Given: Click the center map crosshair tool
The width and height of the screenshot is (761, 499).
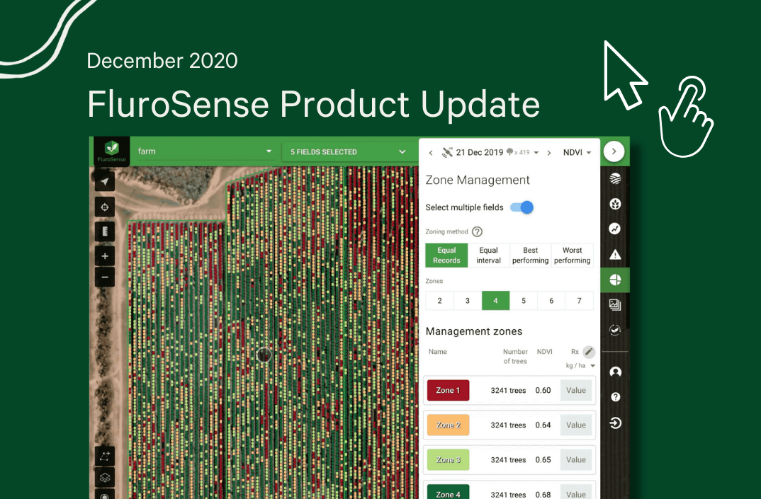Looking at the screenshot, I should coord(105,207).
